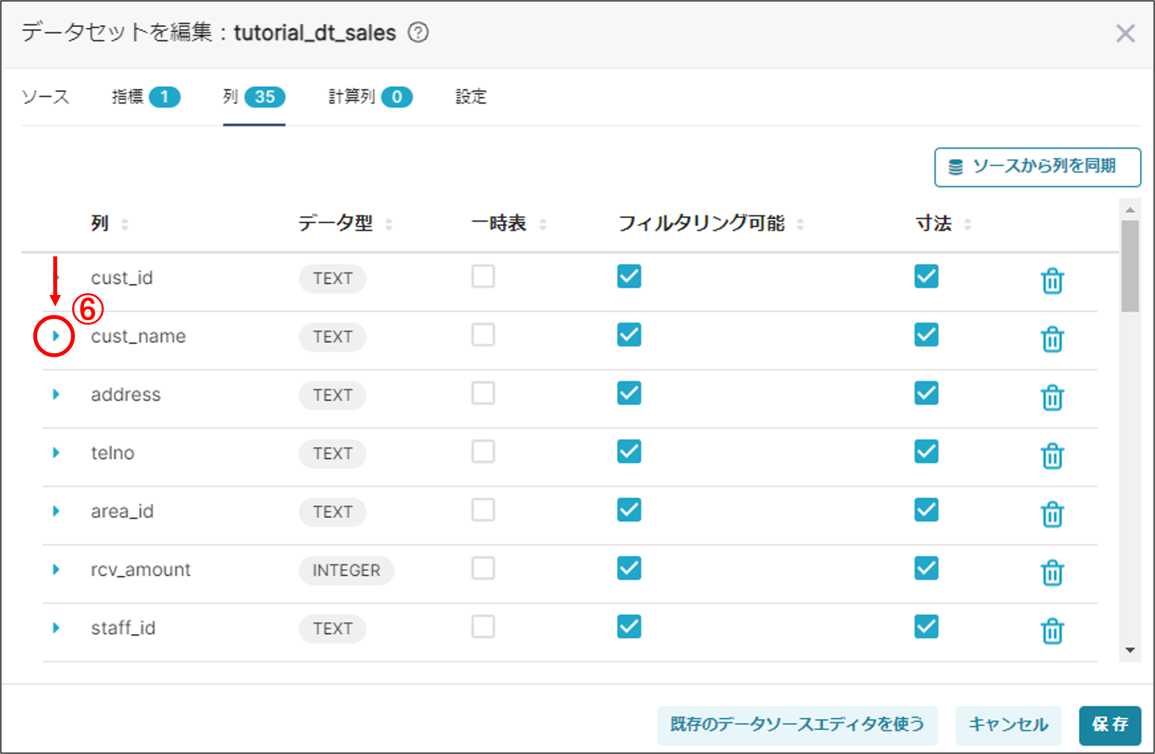Image resolution: width=1155 pixels, height=754 pixels.
Task: Click the cust_id column name
Action: pos(122,278)
